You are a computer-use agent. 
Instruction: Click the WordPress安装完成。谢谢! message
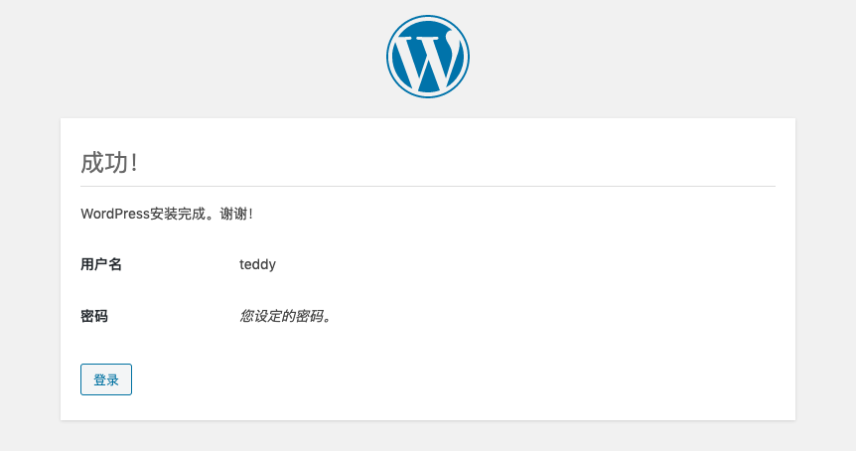click(x=167, y=214)
